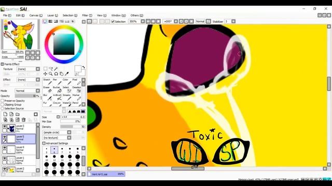Open the Layer menu

click(52, 16)
